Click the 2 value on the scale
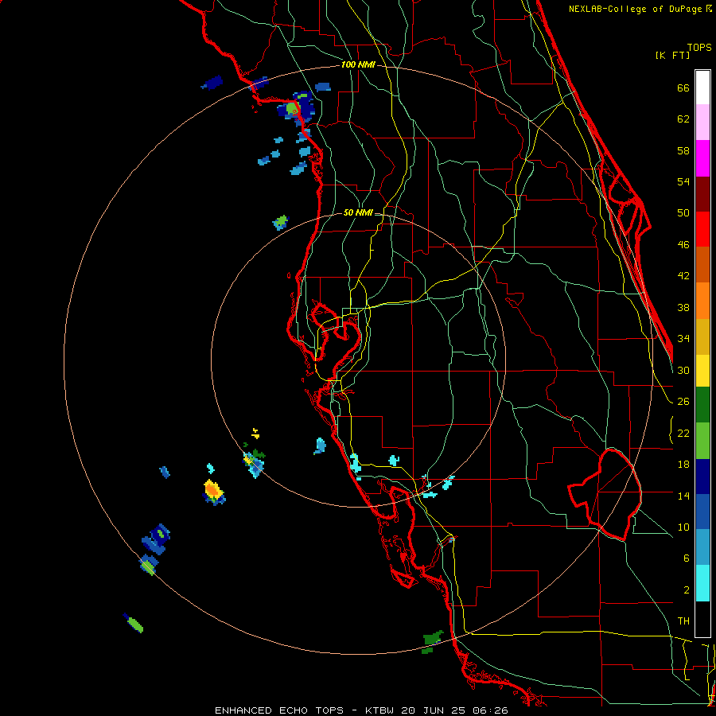716x716 pixels. [686, 590]
